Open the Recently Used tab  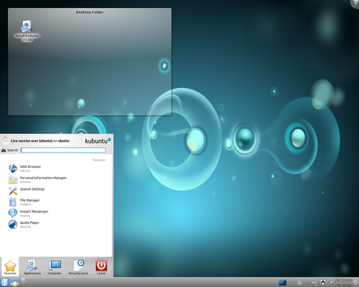pos(78,267)
